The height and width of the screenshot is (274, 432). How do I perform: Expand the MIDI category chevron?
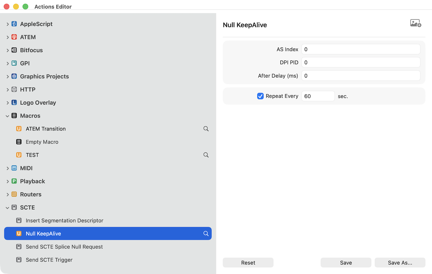tap(8, 168)
